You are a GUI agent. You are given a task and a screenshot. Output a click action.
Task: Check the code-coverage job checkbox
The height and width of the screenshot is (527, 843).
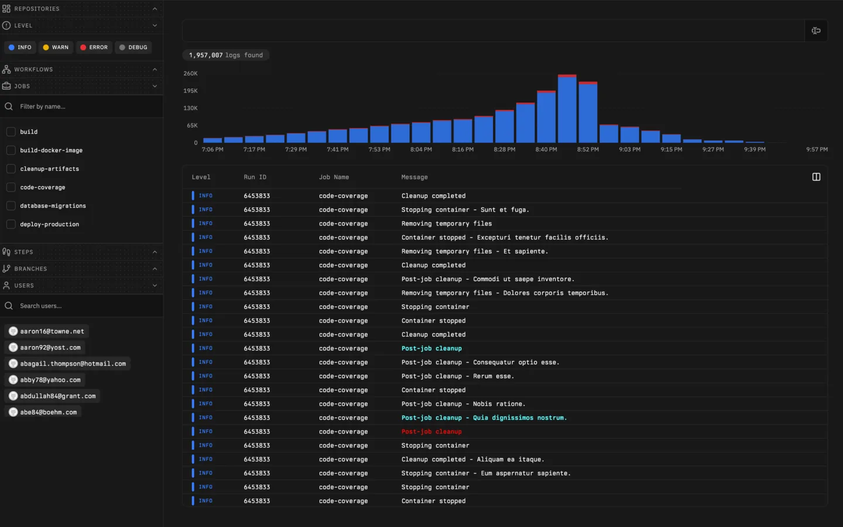(11, 187)
